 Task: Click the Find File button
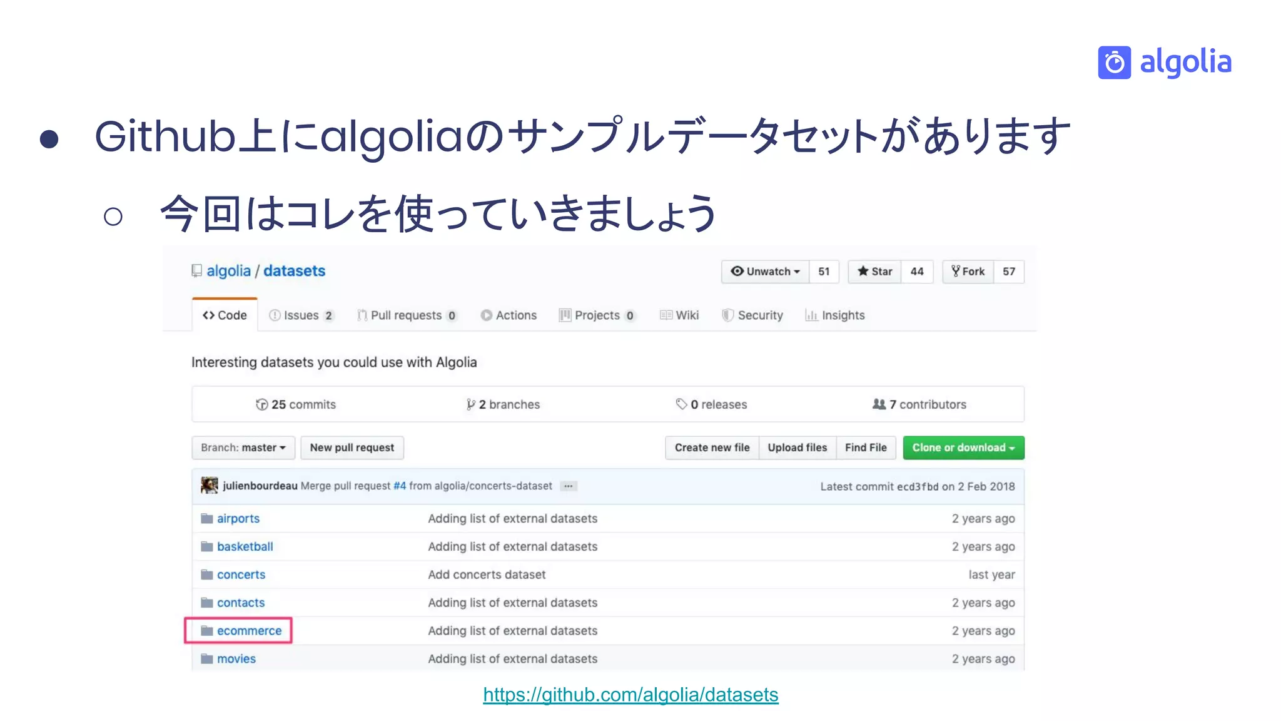pyautogui.click(x=866, y=447)
